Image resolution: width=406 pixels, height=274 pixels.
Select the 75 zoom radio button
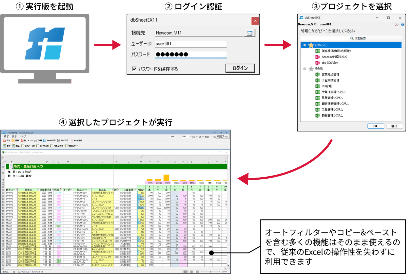tap(197, 137)
